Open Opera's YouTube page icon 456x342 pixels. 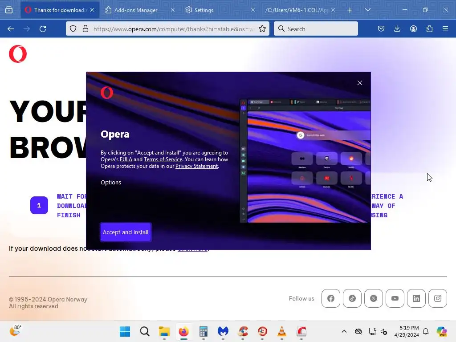395,298
